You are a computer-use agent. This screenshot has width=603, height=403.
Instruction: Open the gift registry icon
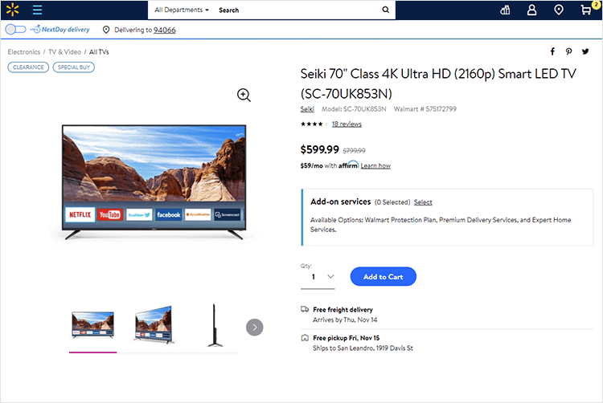pos(505,10)
